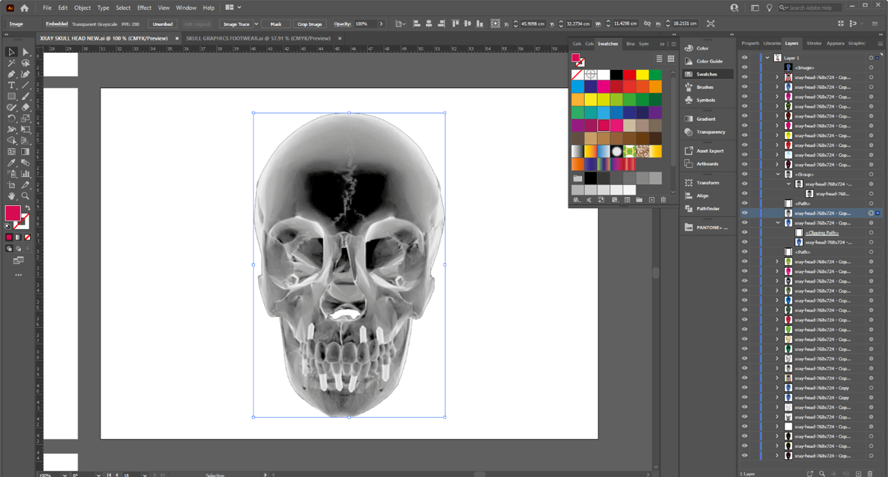This screenshot has height=477, width=888.
Task: Hide the highlighted xray-head-768x724 - Cop layer
Action: 744,213
